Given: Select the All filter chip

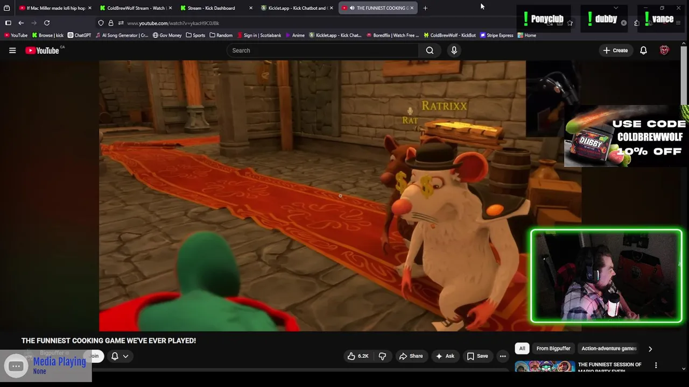Looking at the screenshot, I should click(522, 348).
